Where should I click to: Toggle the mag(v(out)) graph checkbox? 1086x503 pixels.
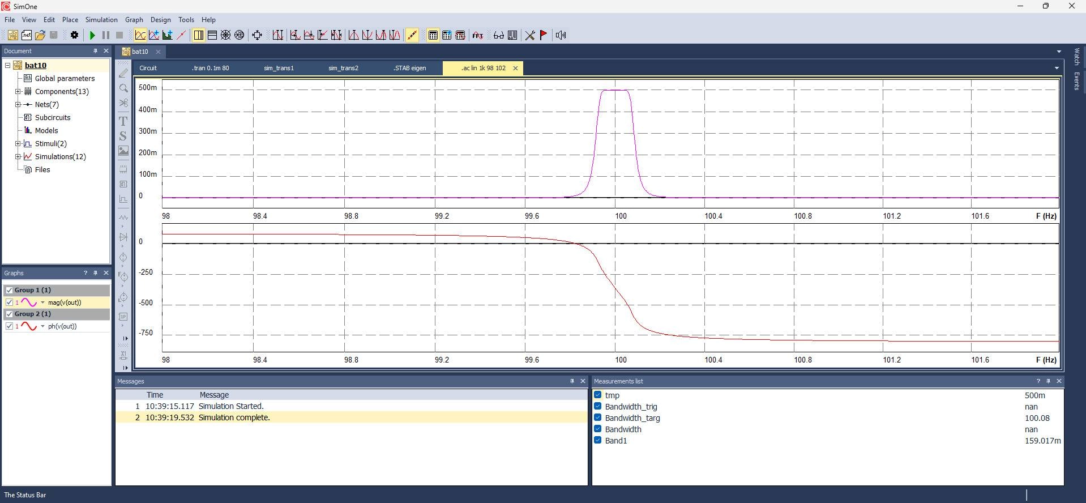pos(9,302)
